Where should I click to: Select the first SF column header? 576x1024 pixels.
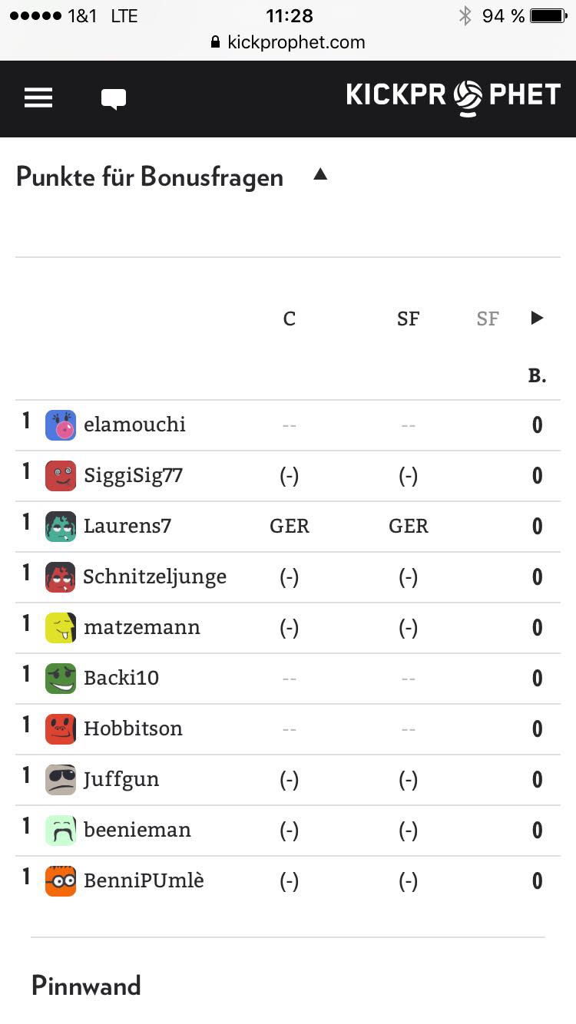pos(408,319)
